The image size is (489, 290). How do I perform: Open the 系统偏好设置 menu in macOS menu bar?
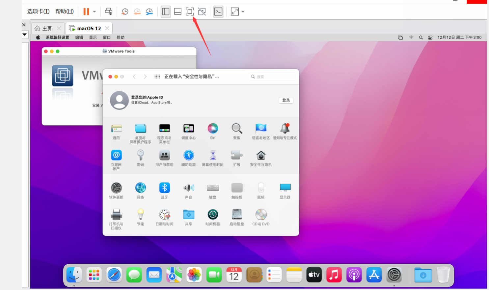tap(57, 37)
